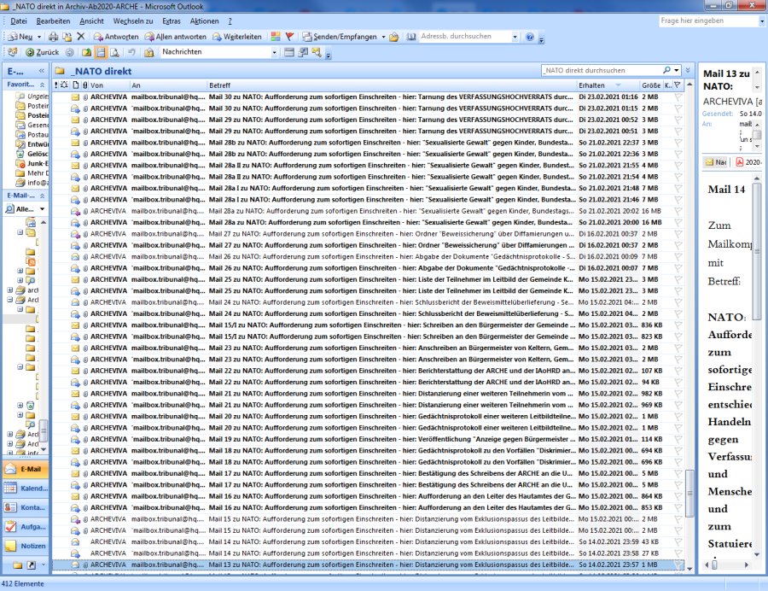Flag the Mail 28b message received 22:37
The width and height of the screenshot is (768, 591).
[x=678, y=143]
